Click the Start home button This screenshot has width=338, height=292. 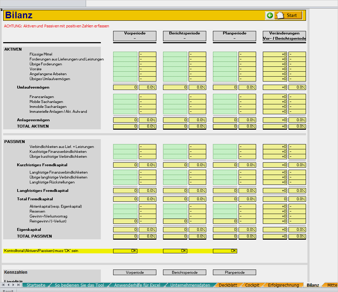289,15
